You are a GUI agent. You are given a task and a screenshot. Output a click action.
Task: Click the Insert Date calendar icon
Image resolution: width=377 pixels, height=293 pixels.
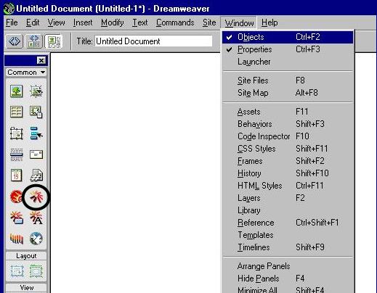pos(17,176)
